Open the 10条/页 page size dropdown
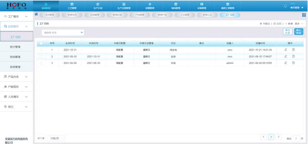Screen dimensions: 308x144 click(56, 138)
